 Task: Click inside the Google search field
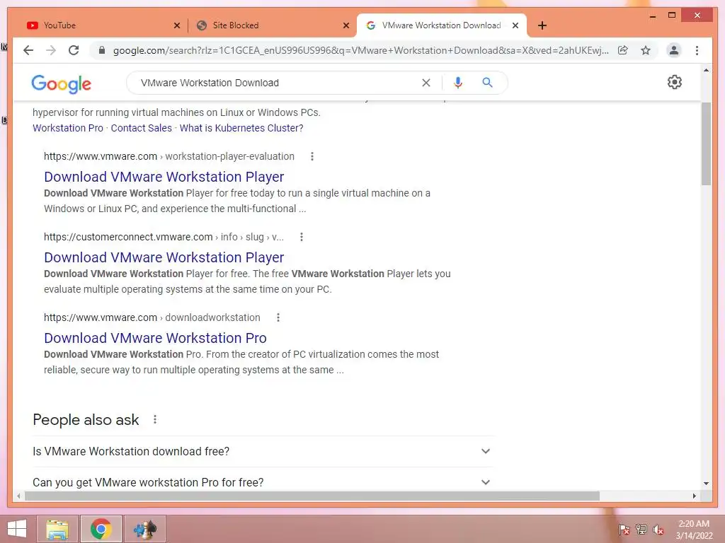[278, 83]
